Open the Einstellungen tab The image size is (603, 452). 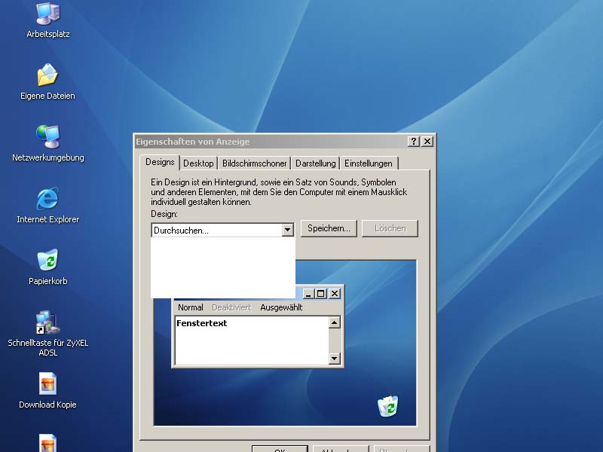point(368,163)
